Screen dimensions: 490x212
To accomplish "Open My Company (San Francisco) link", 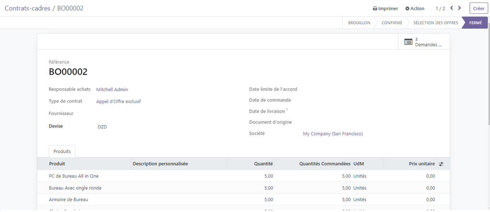I will [x=333, y=134].
